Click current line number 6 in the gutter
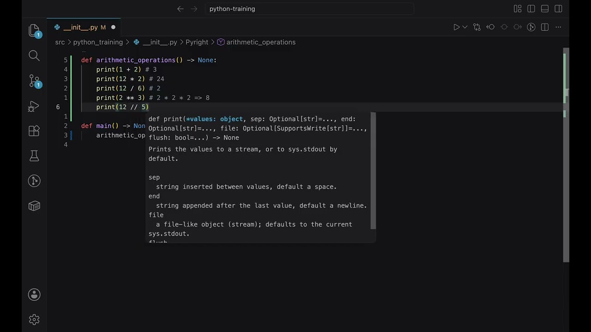Screen dimensions: 591x332 58,107
